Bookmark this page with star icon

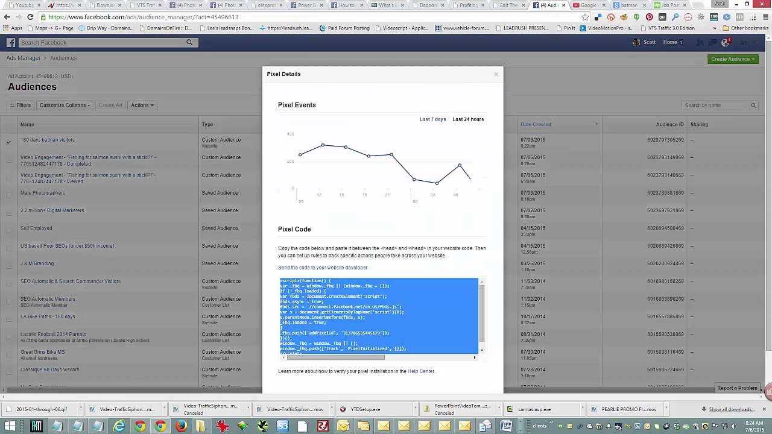click(585, 17)
